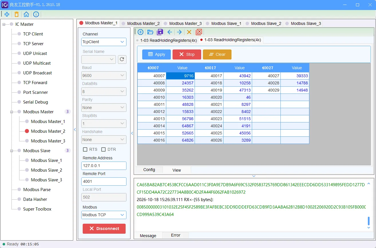Screen dimensions: 376x248
Task: Open the Error tab in log panel
Action: pyautogui.click(x=176, y=235)
